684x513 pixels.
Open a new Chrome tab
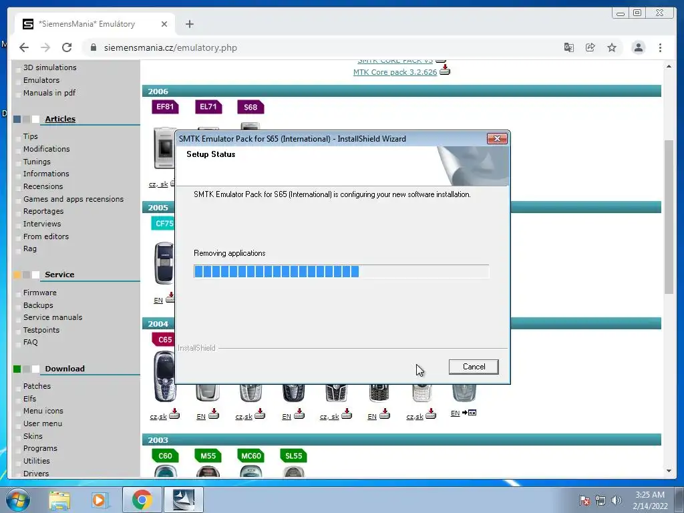[x=189, y=24]
